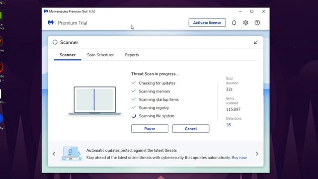Open the help question mark icon
The image size is (318, 179).
tap(257, 23)
